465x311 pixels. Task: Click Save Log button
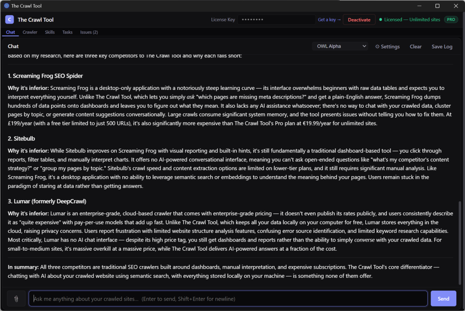[442, 47]
